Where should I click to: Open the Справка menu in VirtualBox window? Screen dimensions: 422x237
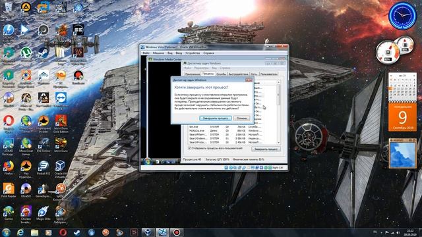tap(208, 53)
